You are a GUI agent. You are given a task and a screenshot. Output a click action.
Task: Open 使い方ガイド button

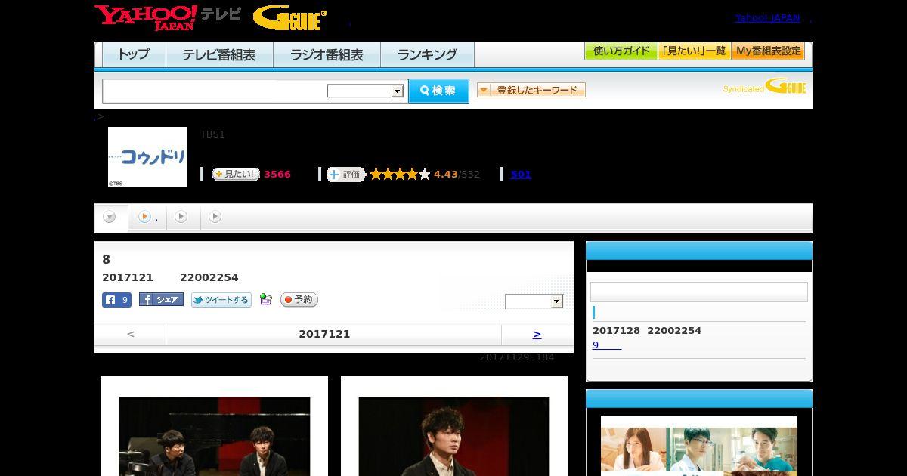click(621, 51)
